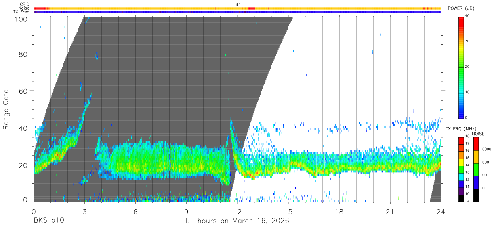Click the black swatch in NOISE legend

coord(476,195)
